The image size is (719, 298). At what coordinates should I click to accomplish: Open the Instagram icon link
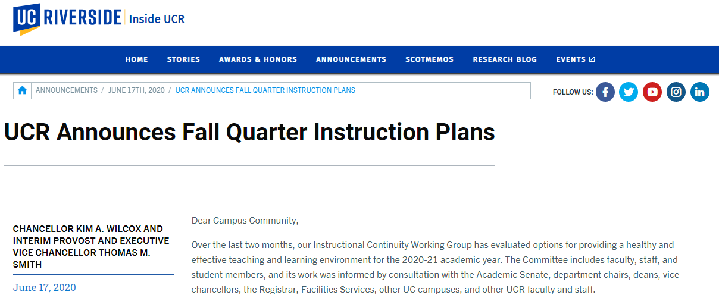coord(676,92)
